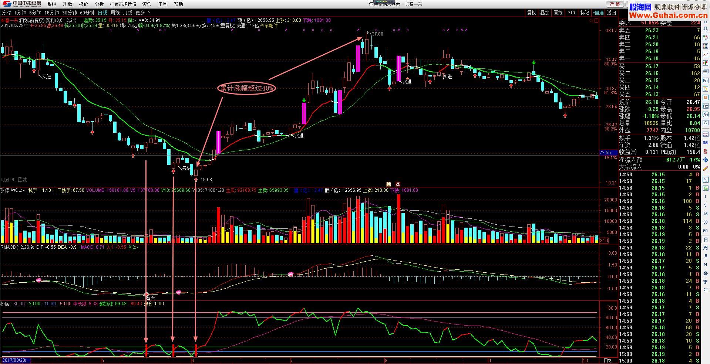This screenshot has height=364, width=710.
Task: Switch to 周线 weekly chart tab
Action: (x=115, y=13)
